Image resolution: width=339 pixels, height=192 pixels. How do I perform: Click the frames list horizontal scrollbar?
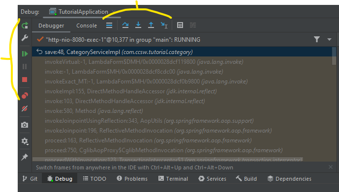168,159
